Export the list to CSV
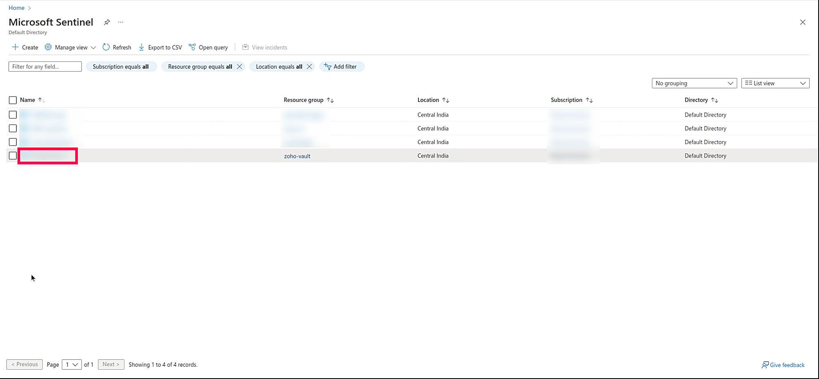The width and height of the screenshot is (819, 379). [160, 47]
